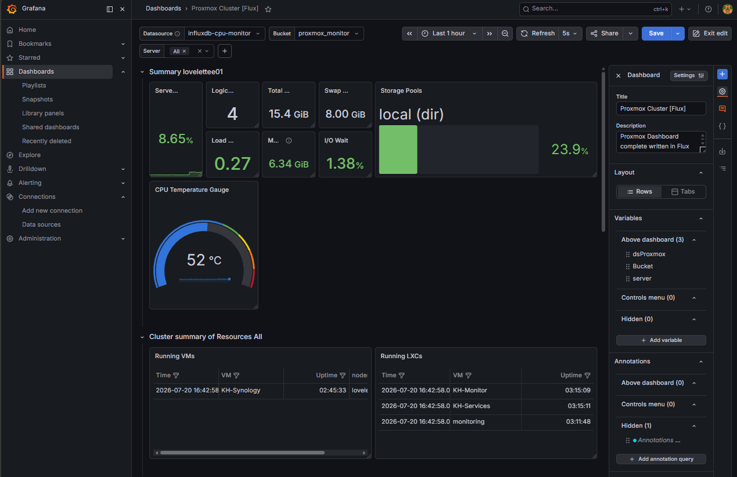The image size is (737, 477).
Task: Open the orange comment rules icon
Action: [722, 108]
